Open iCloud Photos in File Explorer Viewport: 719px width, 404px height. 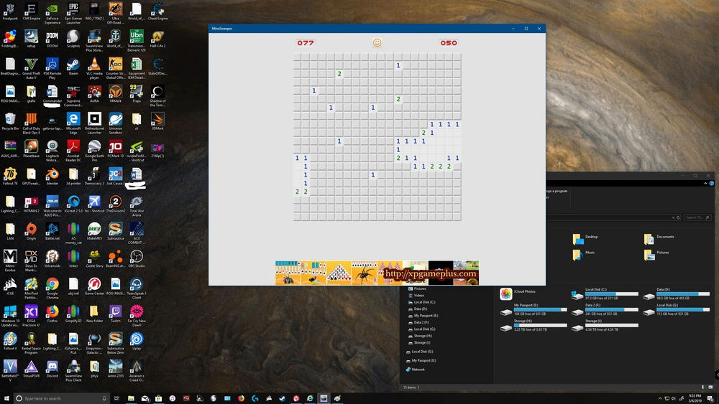(x=506, y=294)
